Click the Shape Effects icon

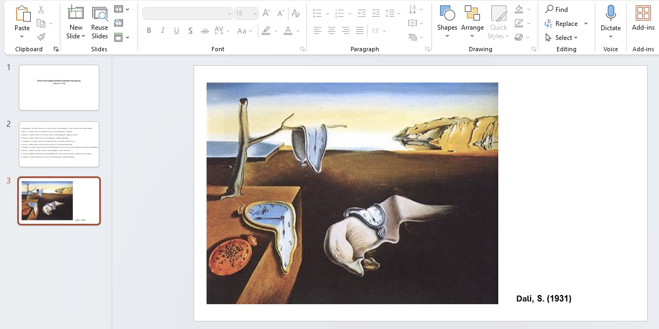point(519,37)
